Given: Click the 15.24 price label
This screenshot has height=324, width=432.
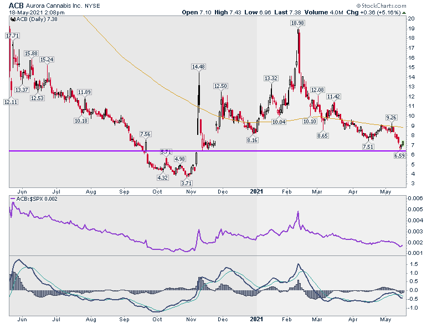Looking at the screenshot, I should (x=47, y=59).
